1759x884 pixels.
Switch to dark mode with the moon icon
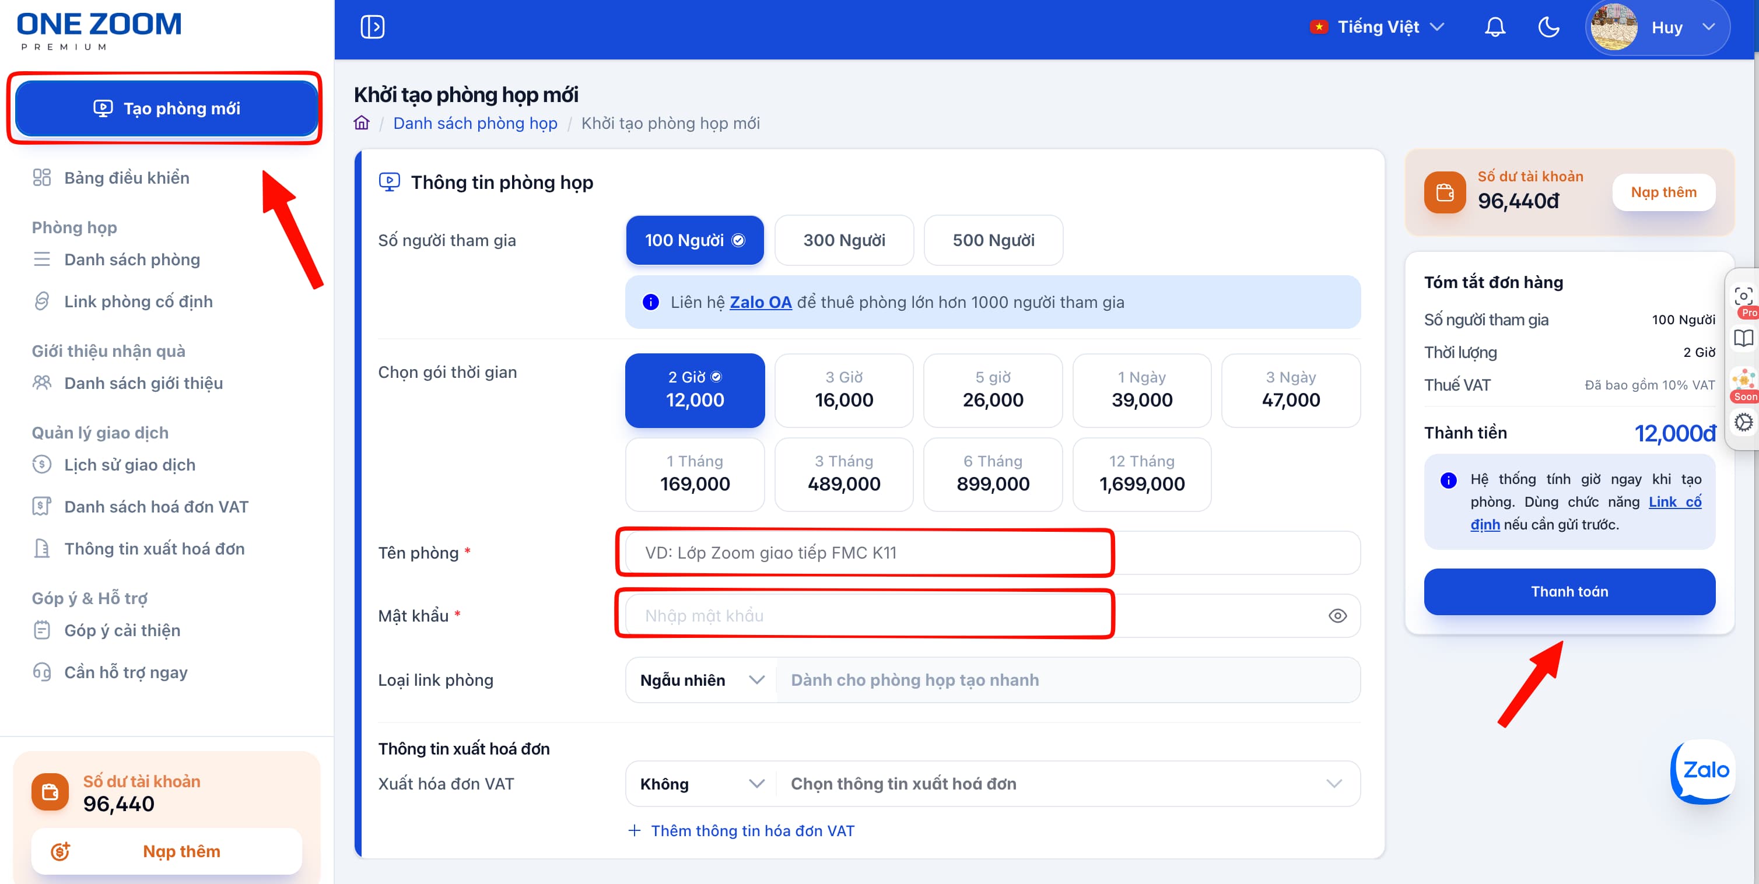tap(1548, 27)
